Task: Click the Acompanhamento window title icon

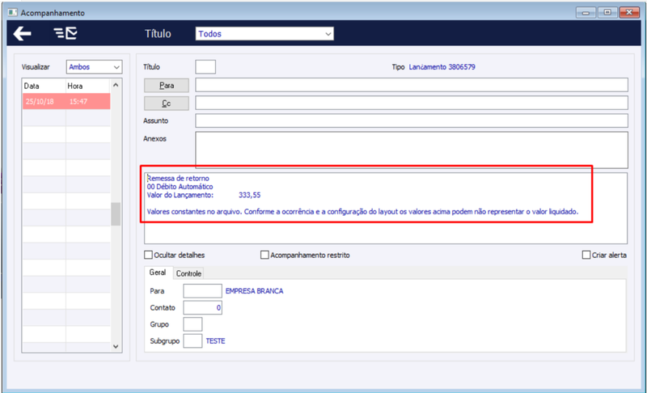Action: pyautogui.click(x=13, y=13)
